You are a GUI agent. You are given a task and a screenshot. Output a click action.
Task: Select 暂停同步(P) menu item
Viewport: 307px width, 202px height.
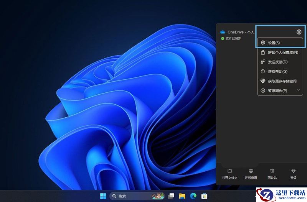pyautogui.click(x=280, y=91)
